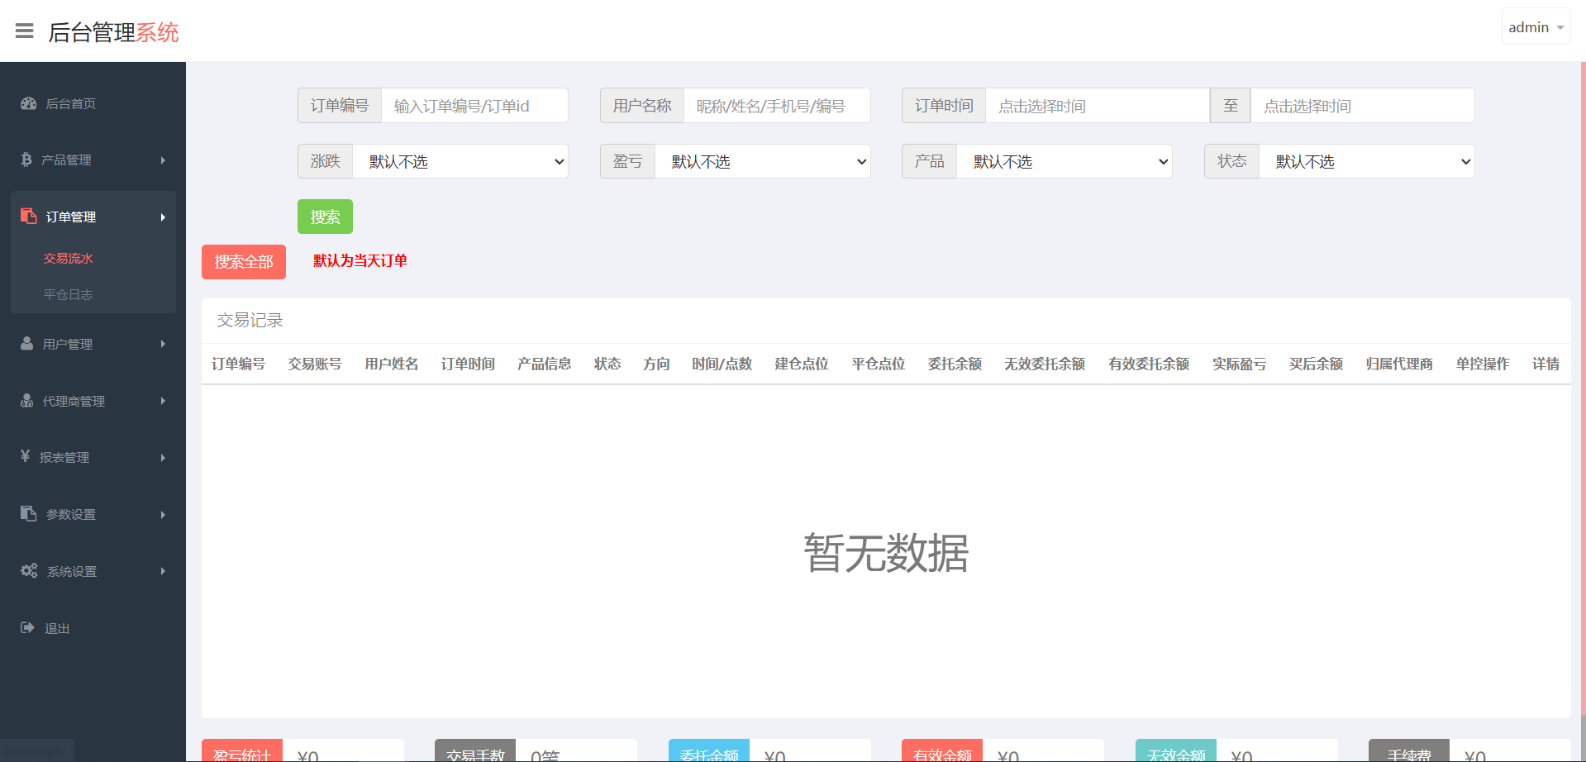Click the dashboard icon beside 后台首页
The image size is (1586, 762).
[x=29, y=103]
